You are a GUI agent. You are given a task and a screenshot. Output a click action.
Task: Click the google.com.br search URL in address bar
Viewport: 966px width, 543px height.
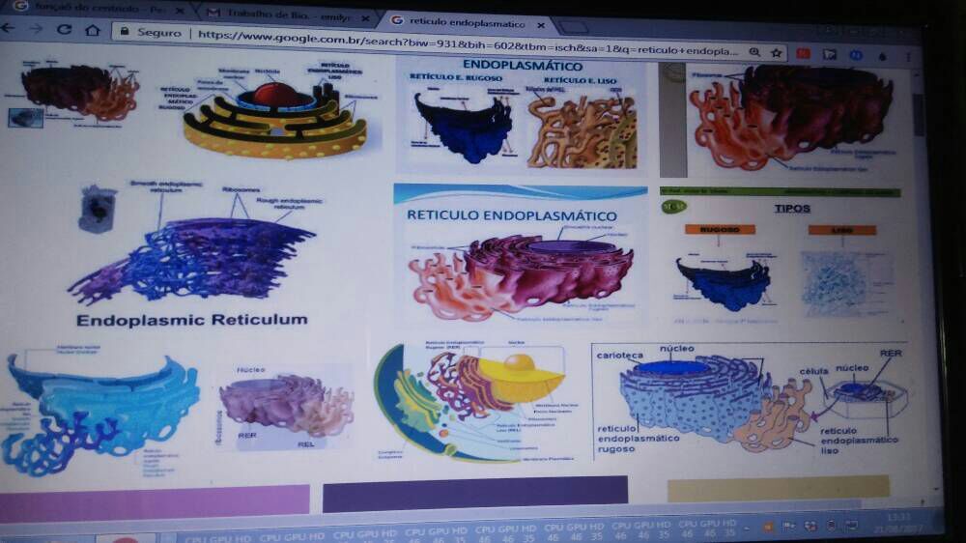coord(467,42)
